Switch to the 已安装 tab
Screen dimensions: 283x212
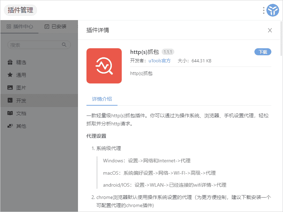tap(55, 26)
